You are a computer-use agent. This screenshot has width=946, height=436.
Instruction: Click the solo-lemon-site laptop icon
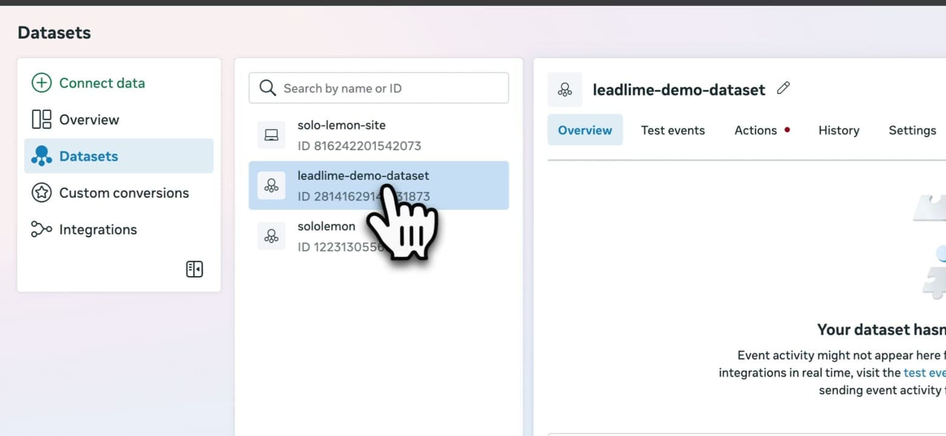pyautogui.click(x=271, y=135)
